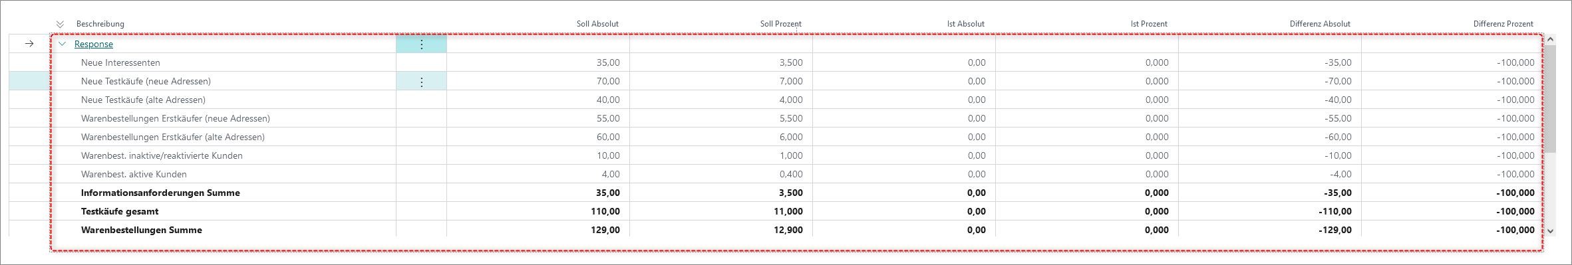Click the Ist Absolut column header

click(x=965, y=24)
